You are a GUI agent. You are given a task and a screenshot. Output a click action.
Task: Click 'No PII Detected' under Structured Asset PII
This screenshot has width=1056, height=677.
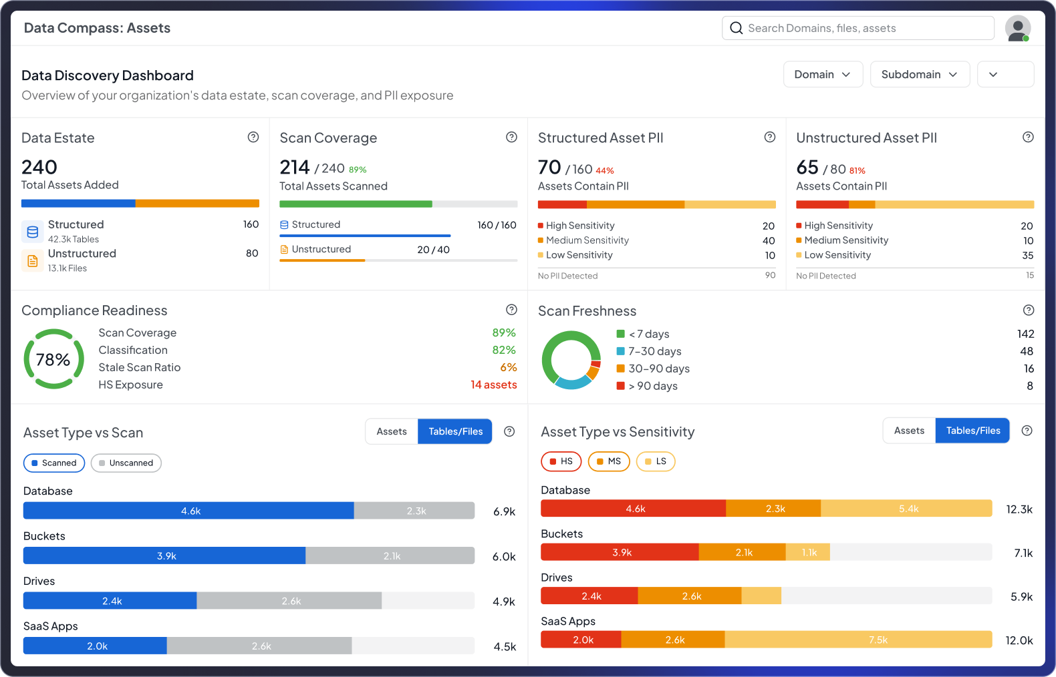568,276
